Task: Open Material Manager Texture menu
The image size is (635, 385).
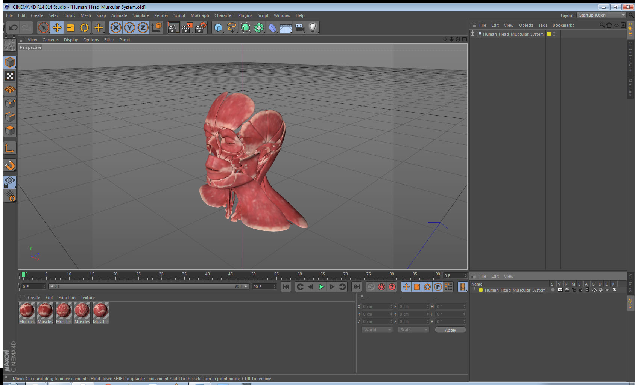Action: tap(88, 298)
